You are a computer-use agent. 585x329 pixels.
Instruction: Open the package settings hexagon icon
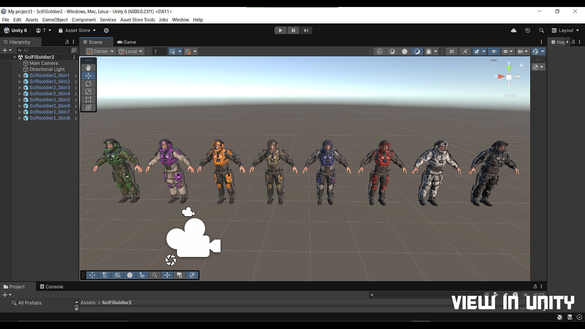point(106,30)
